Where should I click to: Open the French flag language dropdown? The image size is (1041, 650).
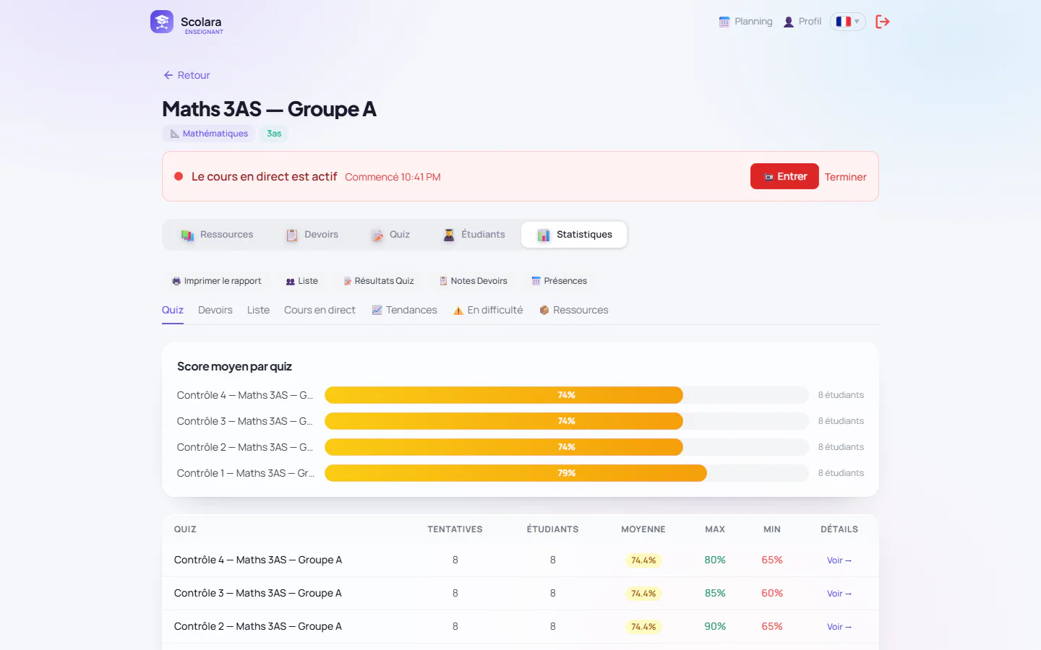(848, 22)
